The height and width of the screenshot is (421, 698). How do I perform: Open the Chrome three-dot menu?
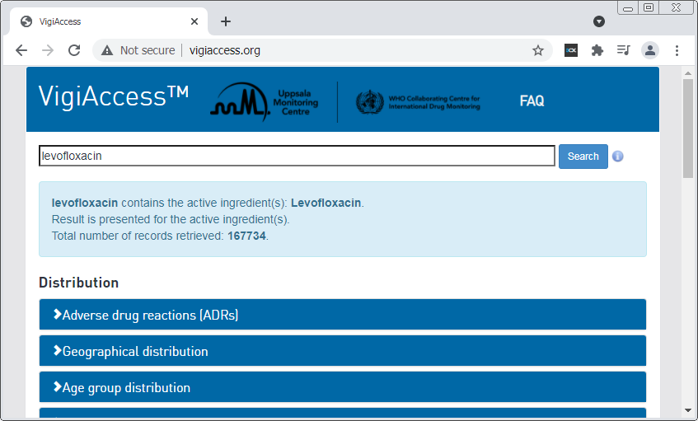coord(677,50)
